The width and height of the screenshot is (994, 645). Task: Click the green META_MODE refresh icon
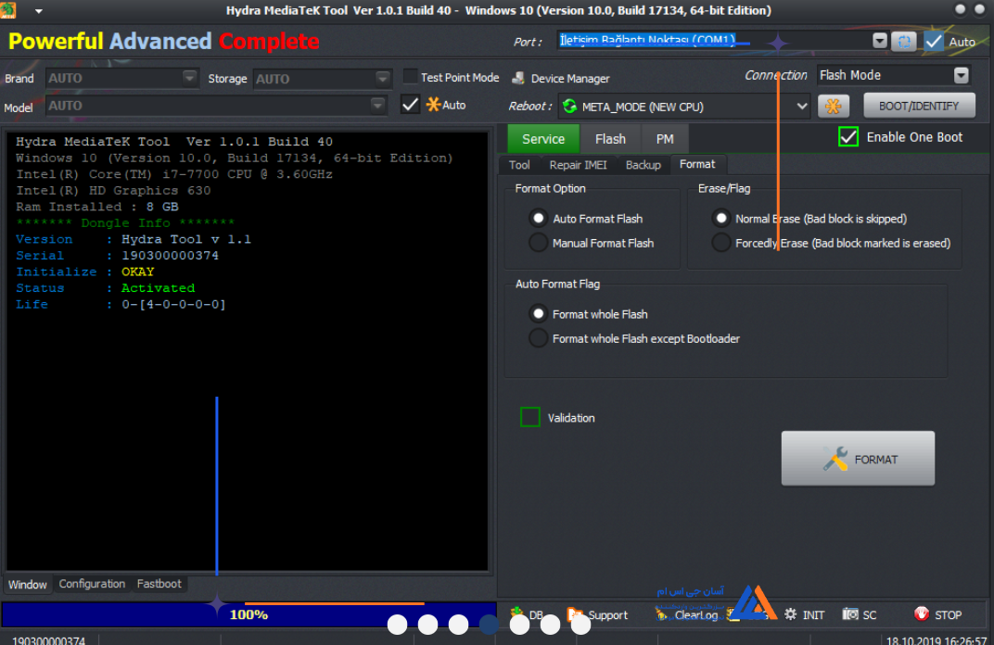point(569,107)
